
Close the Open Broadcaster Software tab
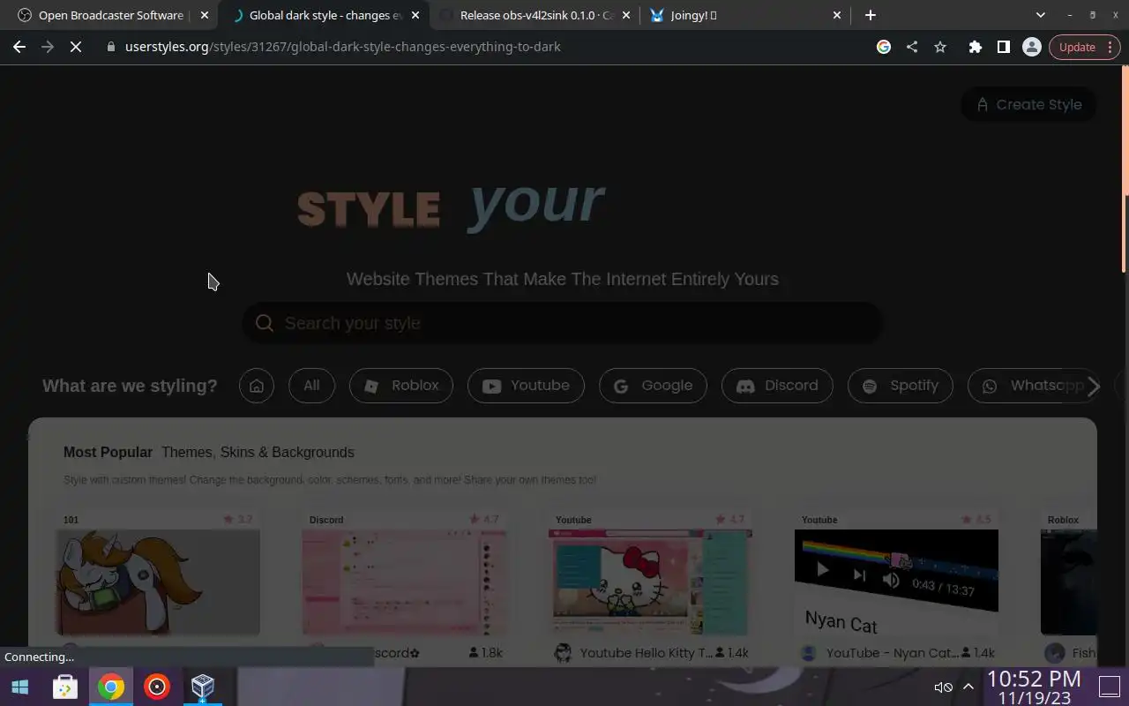[205, 15]
